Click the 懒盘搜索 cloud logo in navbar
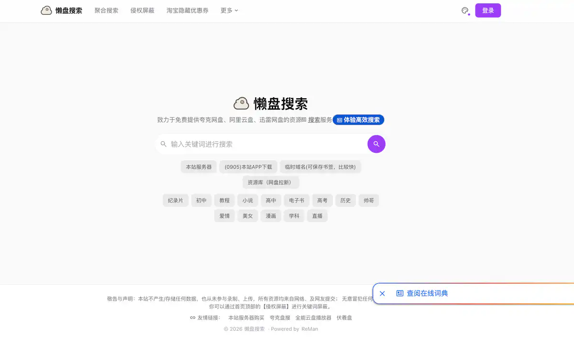Image resolution: width=574 pixels, height=337 pixels. pos(46,11)
